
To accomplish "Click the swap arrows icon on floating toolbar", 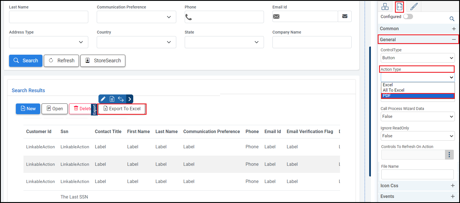I will pos(121,99).
